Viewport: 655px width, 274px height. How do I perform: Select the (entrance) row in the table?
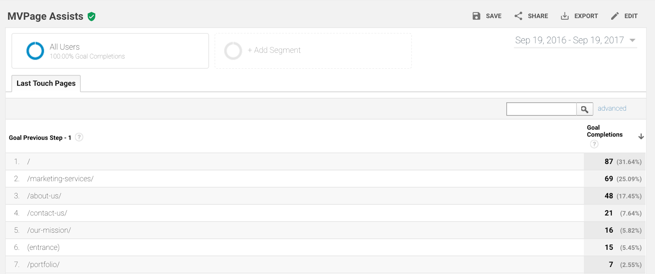(43, 247)
